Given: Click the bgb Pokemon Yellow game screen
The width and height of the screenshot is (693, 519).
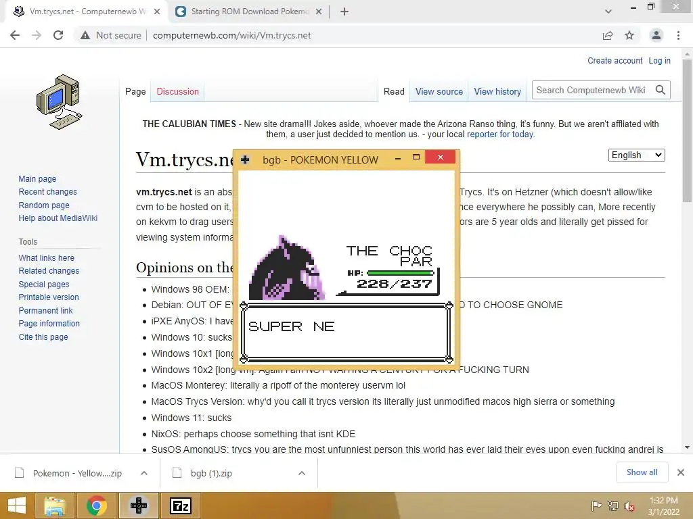Looking at the screenshot, I should [346, 267].
